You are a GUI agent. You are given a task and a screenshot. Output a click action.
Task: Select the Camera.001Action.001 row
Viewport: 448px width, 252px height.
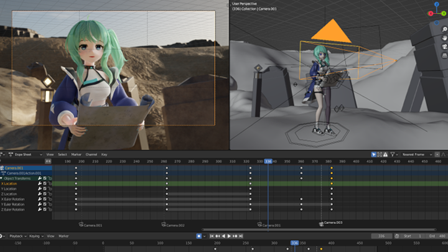[26, 173]
